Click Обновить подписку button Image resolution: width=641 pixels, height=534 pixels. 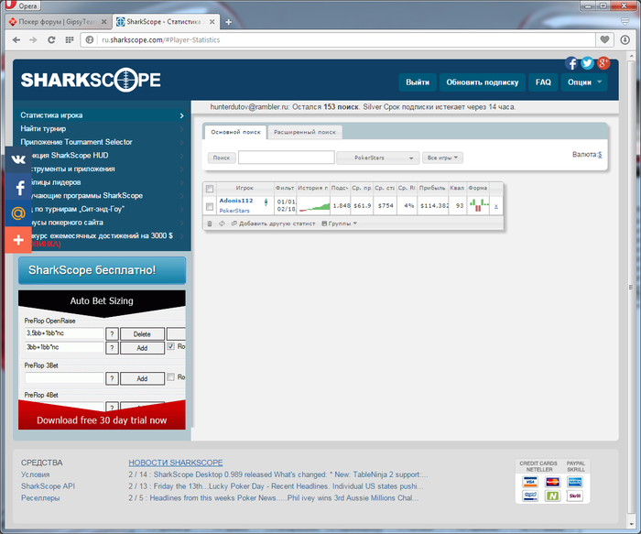[483, 82]
